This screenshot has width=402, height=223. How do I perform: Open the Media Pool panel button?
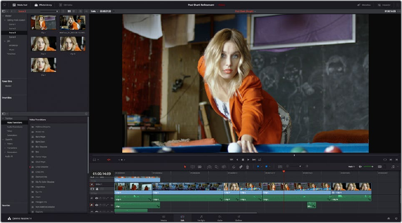click(x=20, y=5)
